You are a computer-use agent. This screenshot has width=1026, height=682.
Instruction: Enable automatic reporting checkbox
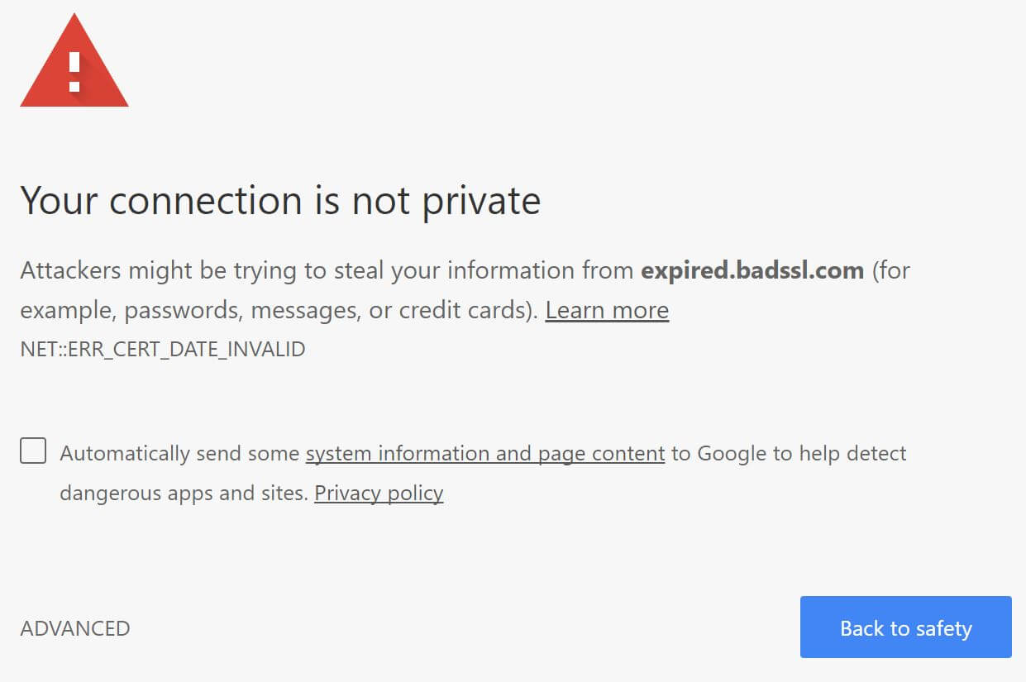click(x=33, y=451)
